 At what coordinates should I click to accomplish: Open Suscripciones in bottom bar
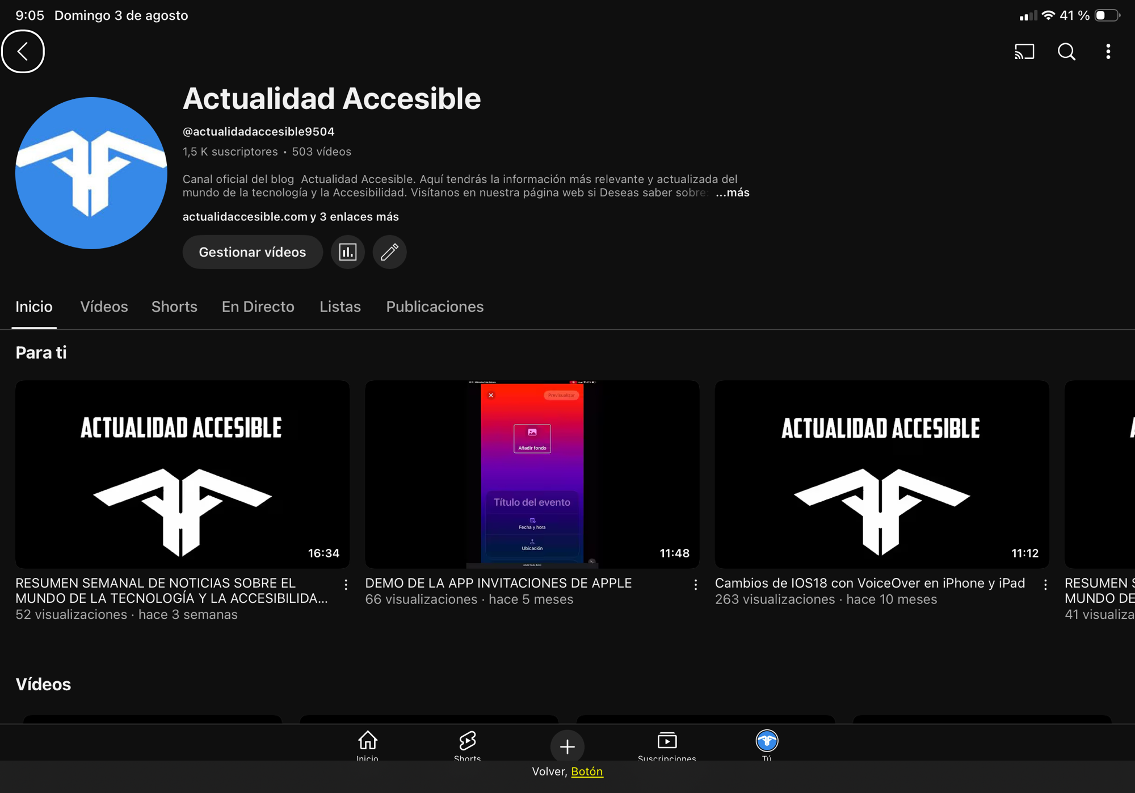pyautogui.click(x=667, y=745)
